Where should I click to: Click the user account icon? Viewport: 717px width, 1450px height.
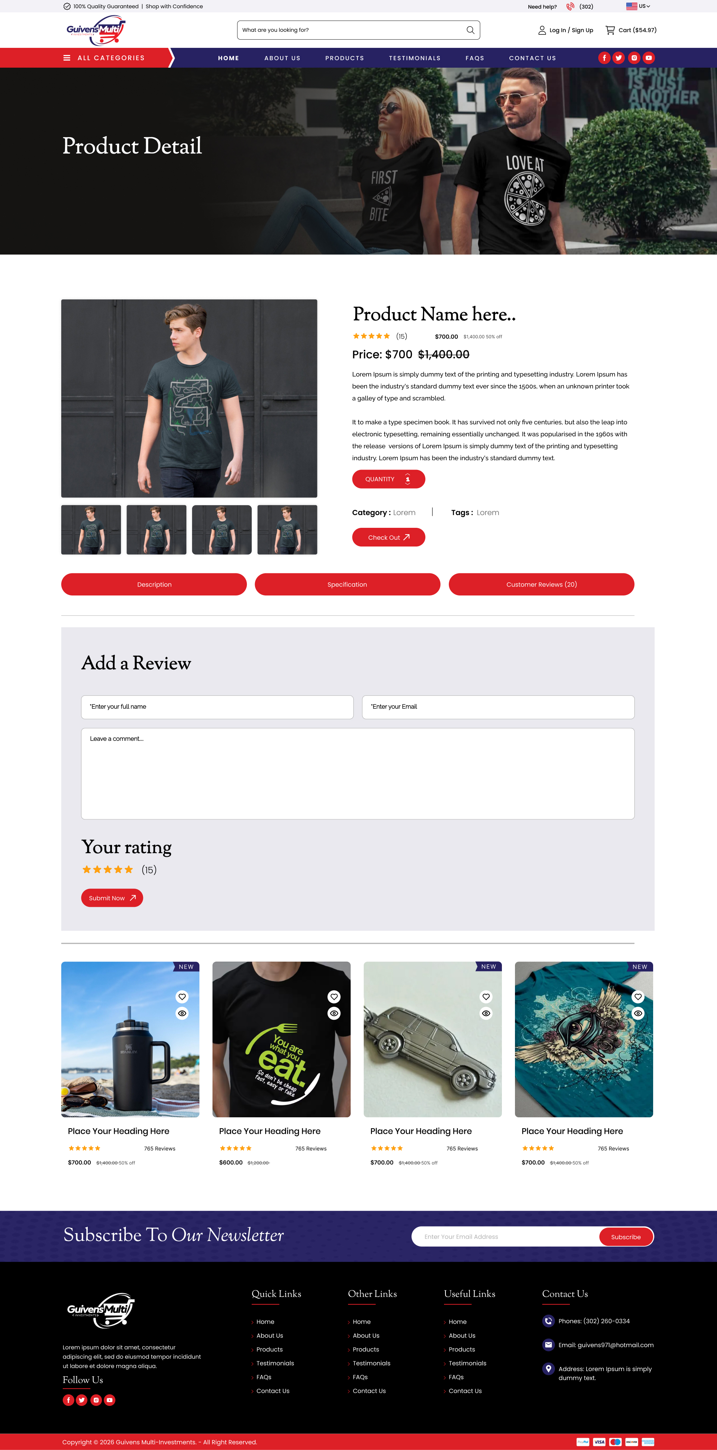click(542, 30)
